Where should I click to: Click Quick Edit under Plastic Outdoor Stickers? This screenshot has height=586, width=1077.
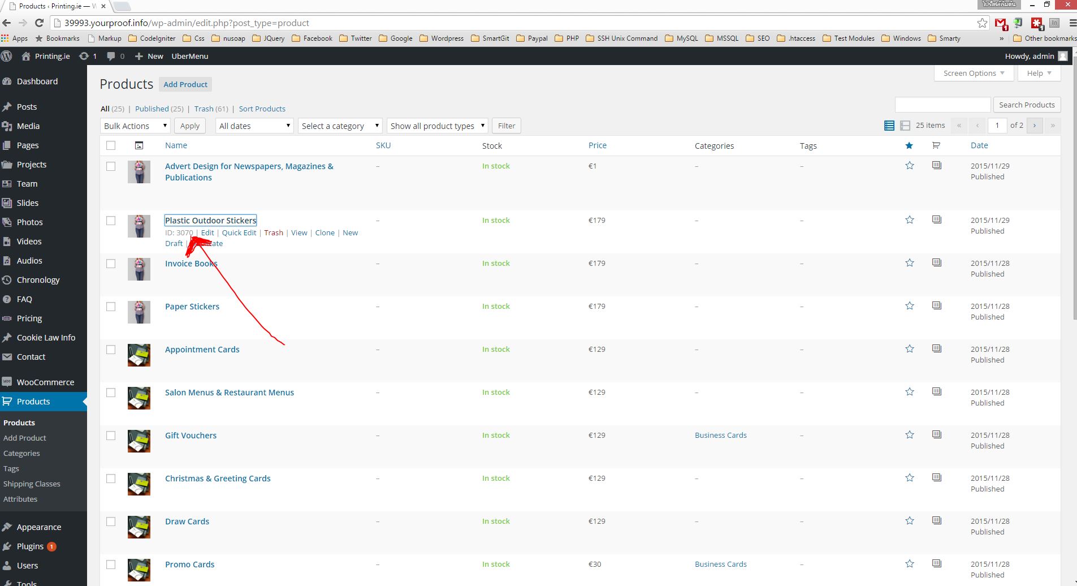click(239, 232)
